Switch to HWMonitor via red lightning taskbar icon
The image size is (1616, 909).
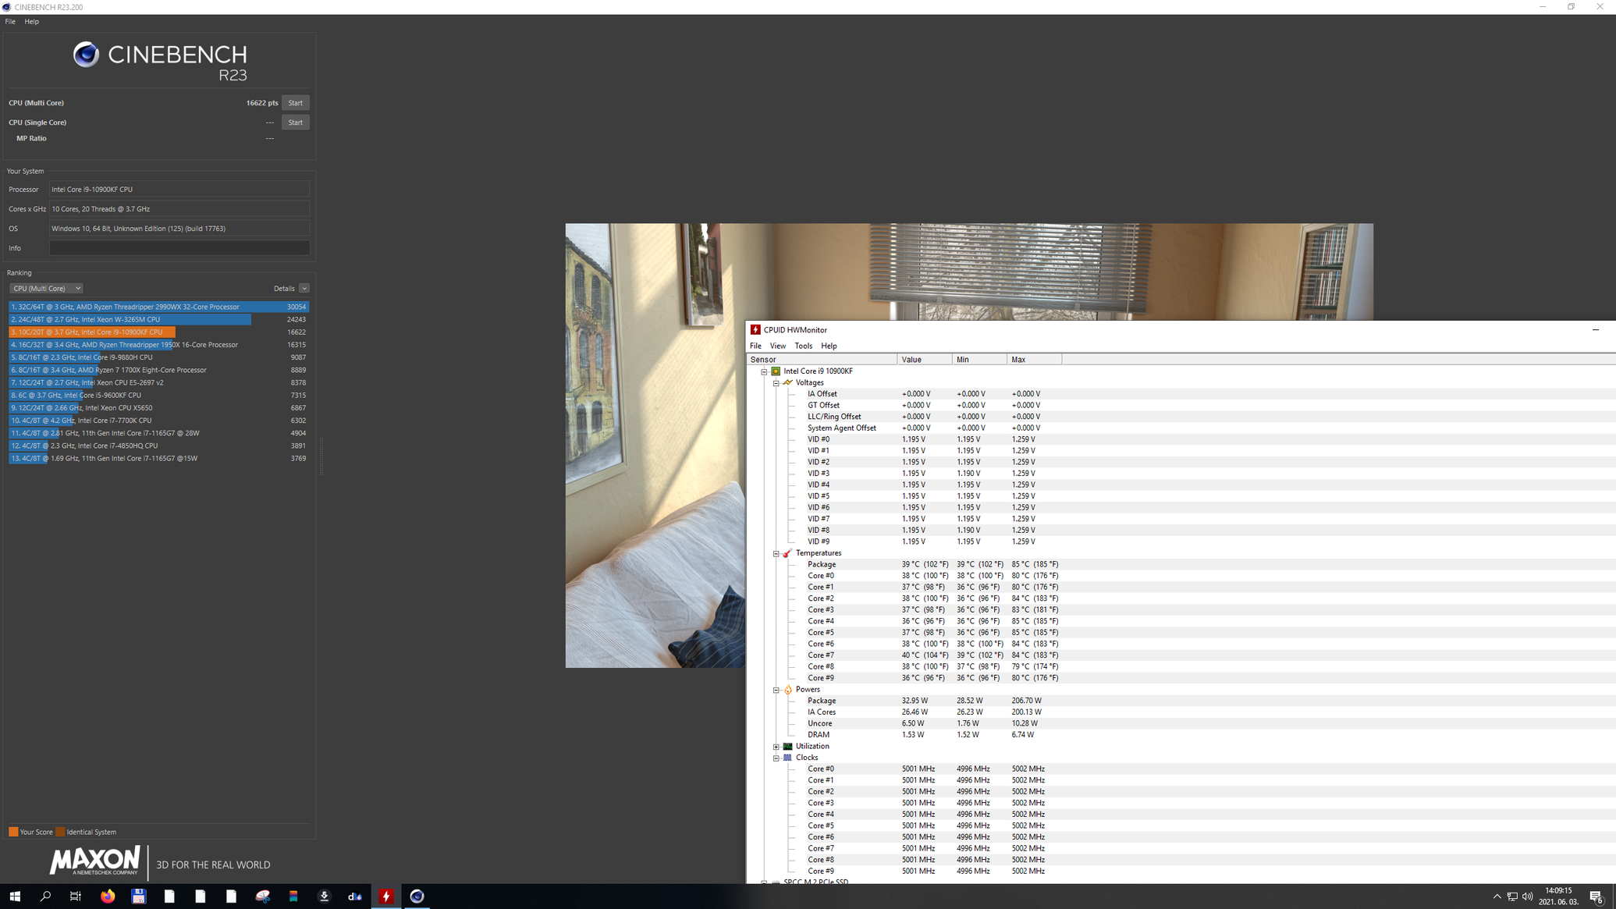(386, 897)
